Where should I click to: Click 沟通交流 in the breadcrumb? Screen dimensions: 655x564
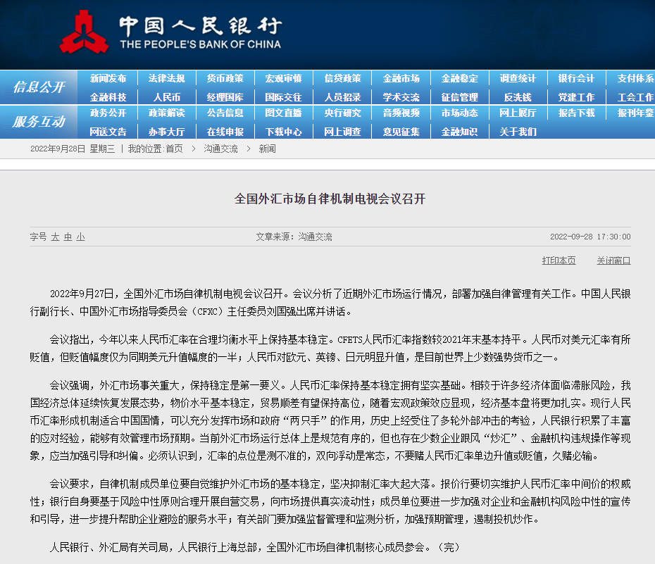[220, 149]
